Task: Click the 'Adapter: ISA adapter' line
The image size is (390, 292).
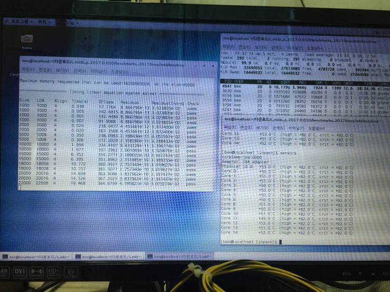Action: pyautogui.click(x=245, y=162)
